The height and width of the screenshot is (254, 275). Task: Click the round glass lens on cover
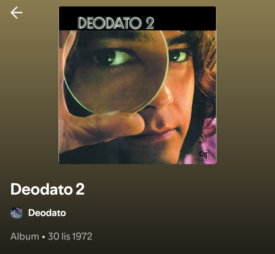tap(116, 72)
